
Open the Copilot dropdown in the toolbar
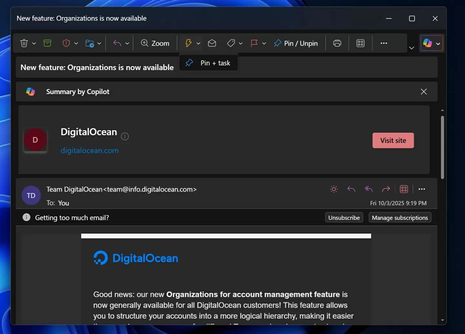pos(438,44)
